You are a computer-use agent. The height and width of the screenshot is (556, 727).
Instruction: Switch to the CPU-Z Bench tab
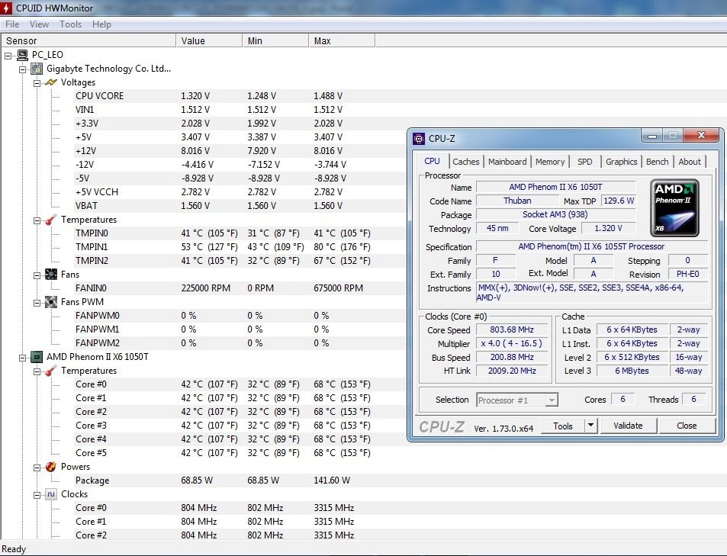[657, 162]
